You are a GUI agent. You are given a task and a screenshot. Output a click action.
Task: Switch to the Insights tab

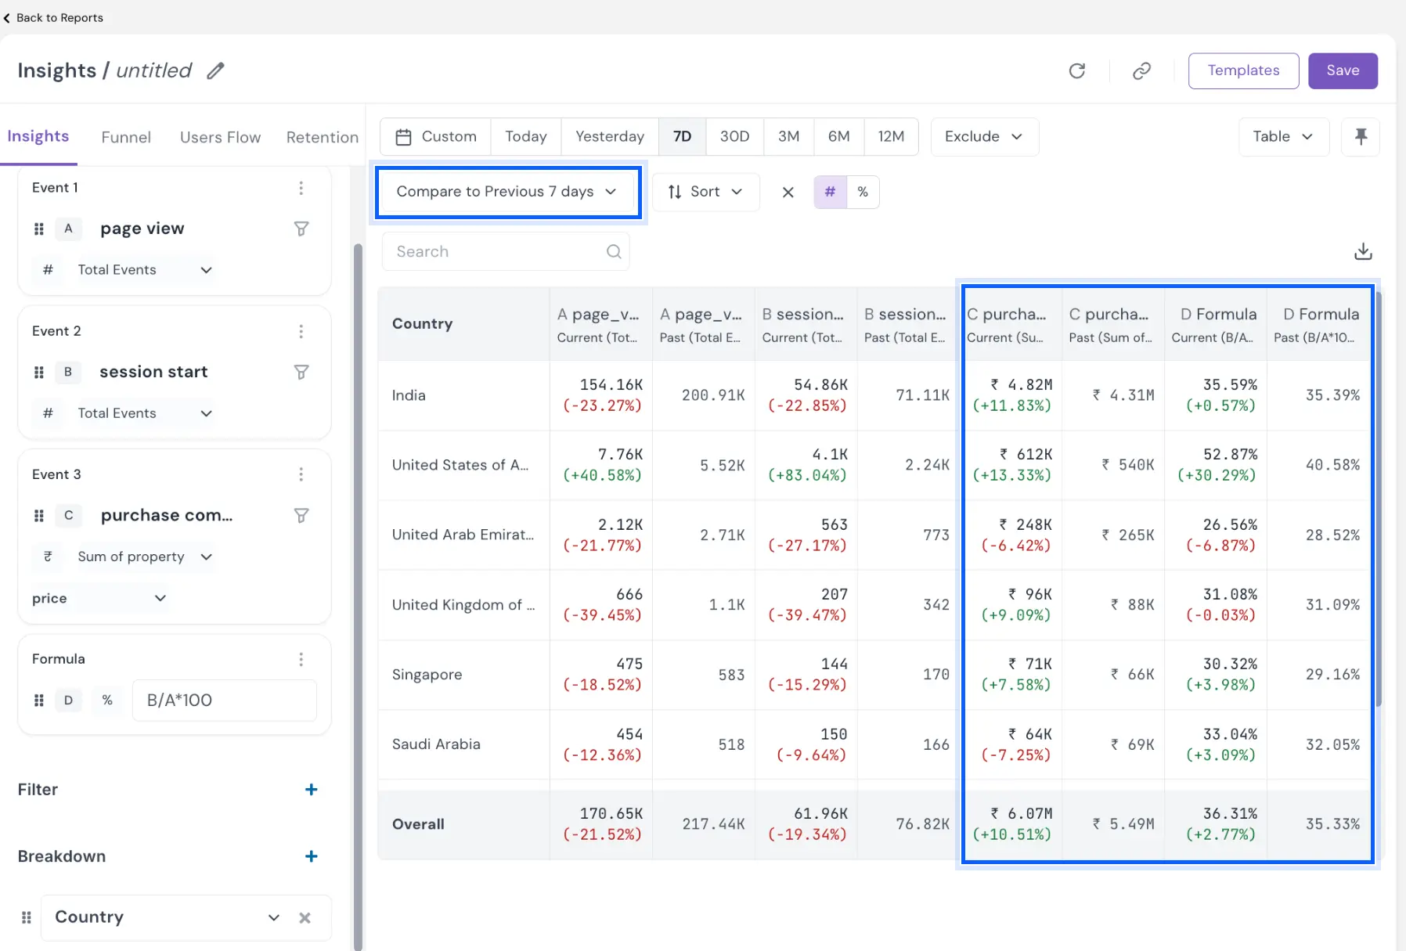pos(38,136)
